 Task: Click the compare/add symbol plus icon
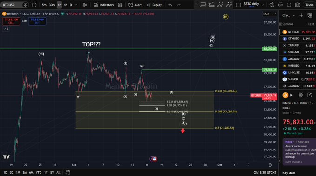[x=34, y=5]
